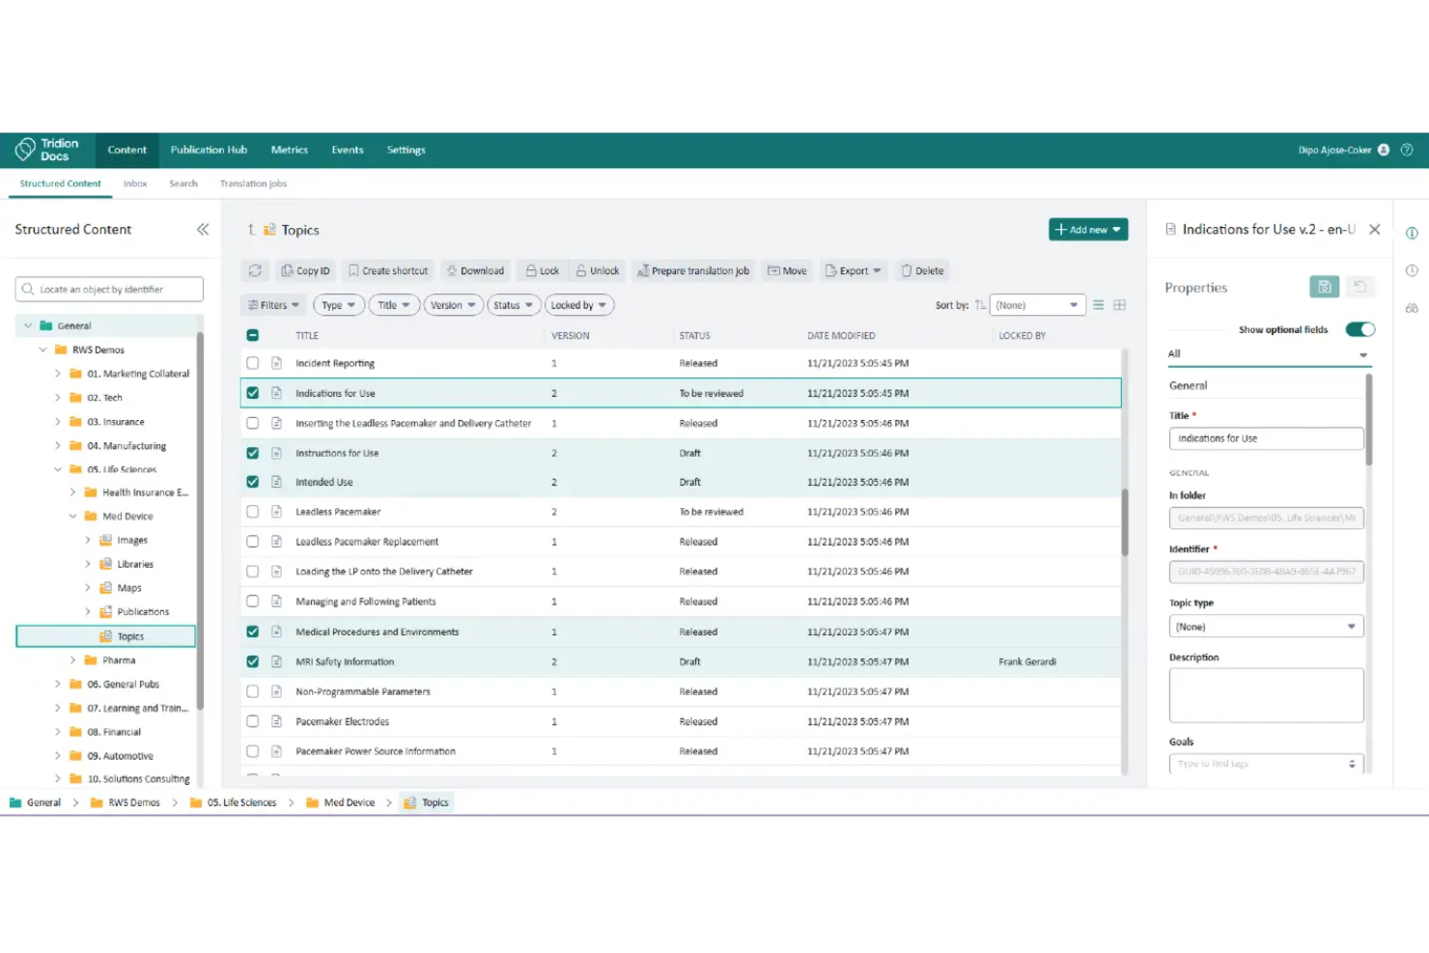Switch to the Inbox tab
Image resolution: width=1429 pixels, height=953 pixels.
pyautogui.click(x=135, y=183)
